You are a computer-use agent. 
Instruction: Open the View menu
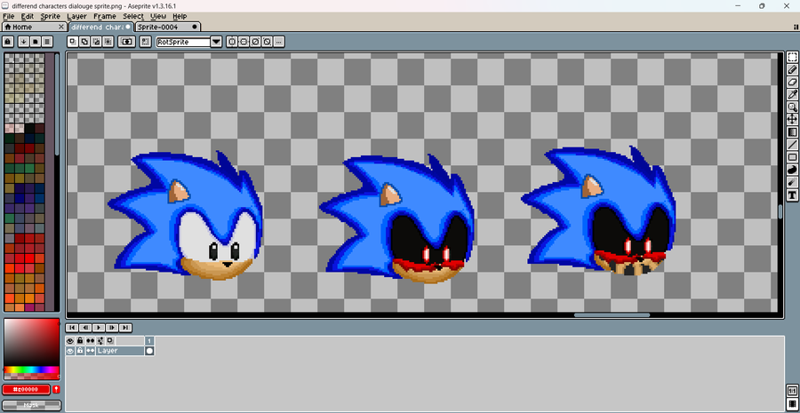point(158,16)
